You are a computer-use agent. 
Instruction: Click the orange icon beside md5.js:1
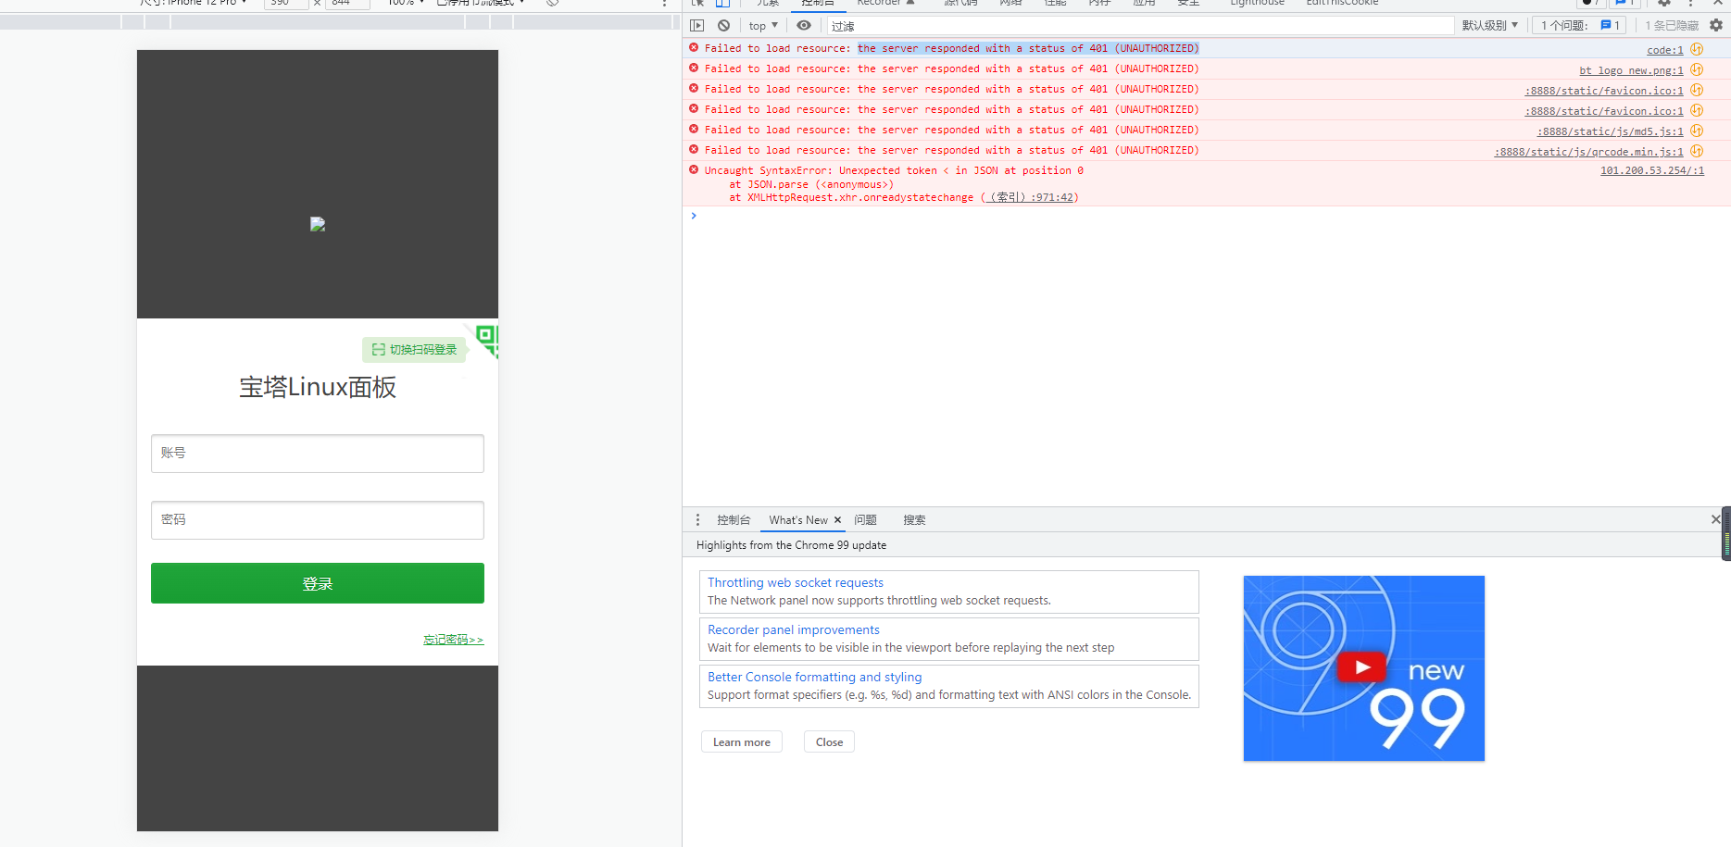[x=1697, y=131]
